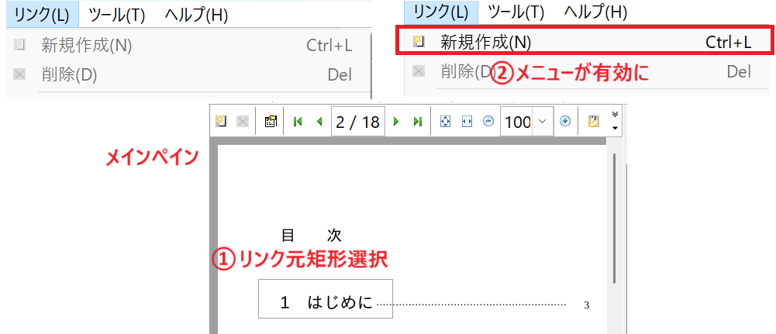The height and width of the screenshot is (334, 776).
Task: Click the page number field 2 / 18
Action: point(358,122)
